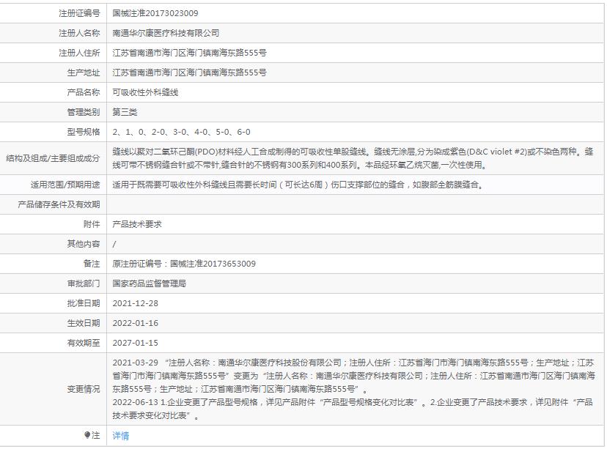Click the lightbulb icon beside 注
Screen dimensions: 607x449
coord(87,436)
